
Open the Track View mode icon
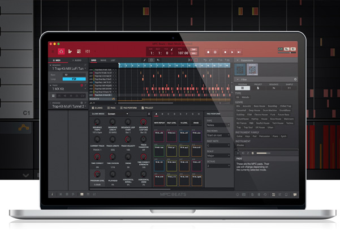pos(70,52)
